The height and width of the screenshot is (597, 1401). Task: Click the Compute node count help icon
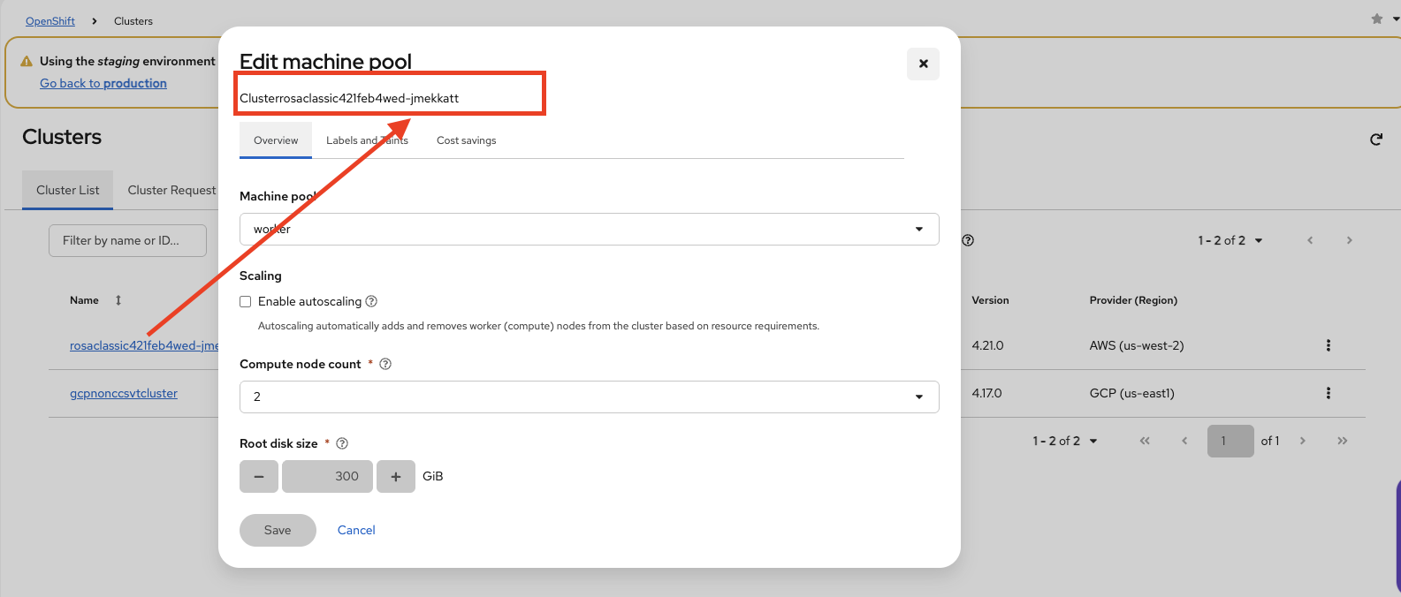[385, 364]
